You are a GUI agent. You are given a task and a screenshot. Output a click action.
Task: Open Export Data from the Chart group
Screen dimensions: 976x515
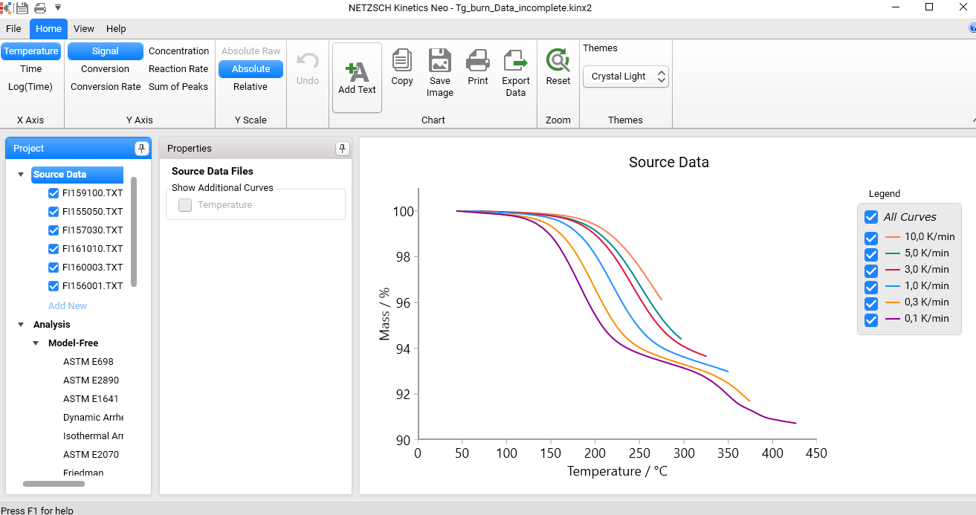click(x=515, y=71)
